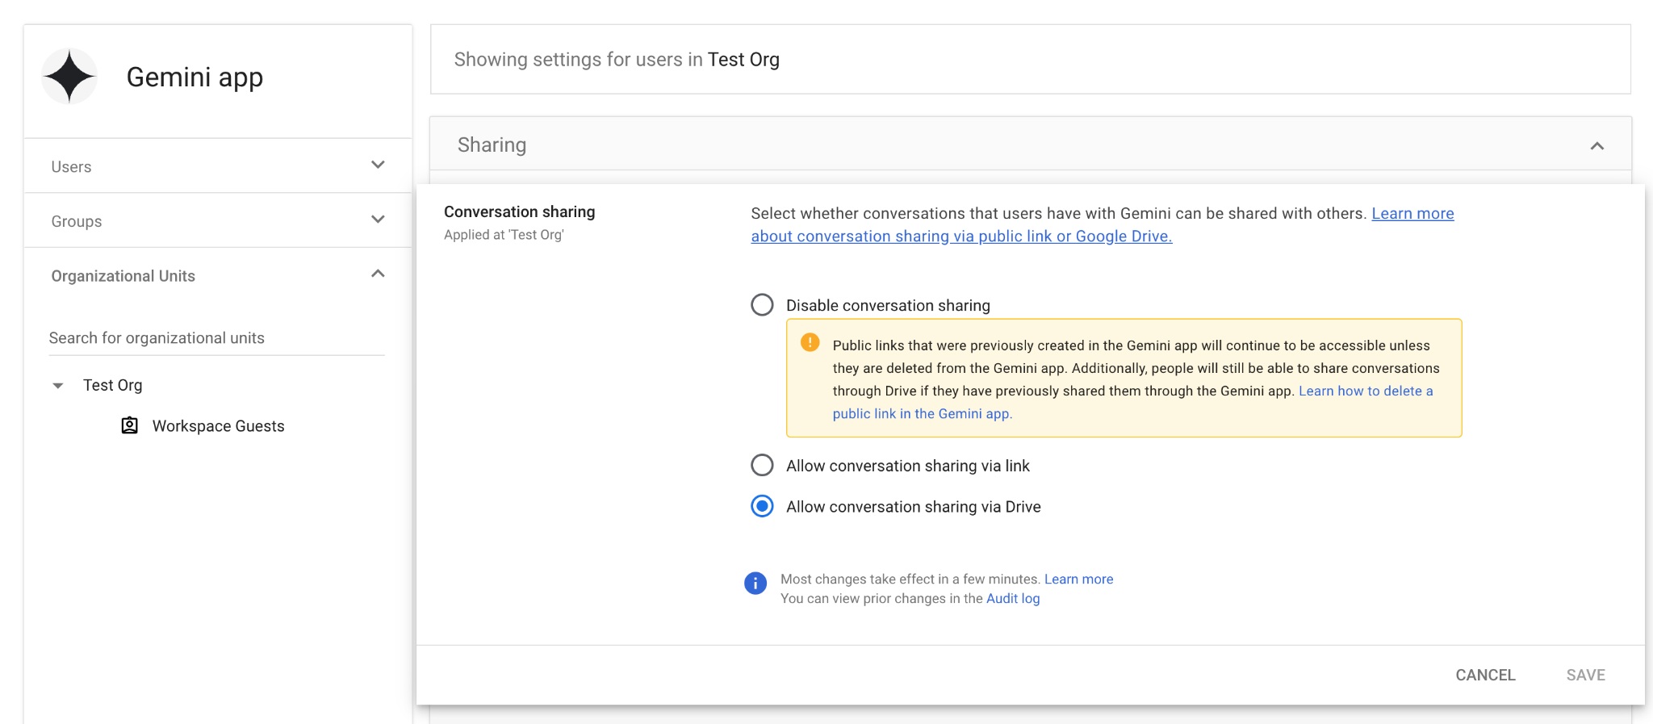Click the orange warning icon in notice
Image resolution: width=1653 pixels, height=724 pixels.
tap(810, 342)
